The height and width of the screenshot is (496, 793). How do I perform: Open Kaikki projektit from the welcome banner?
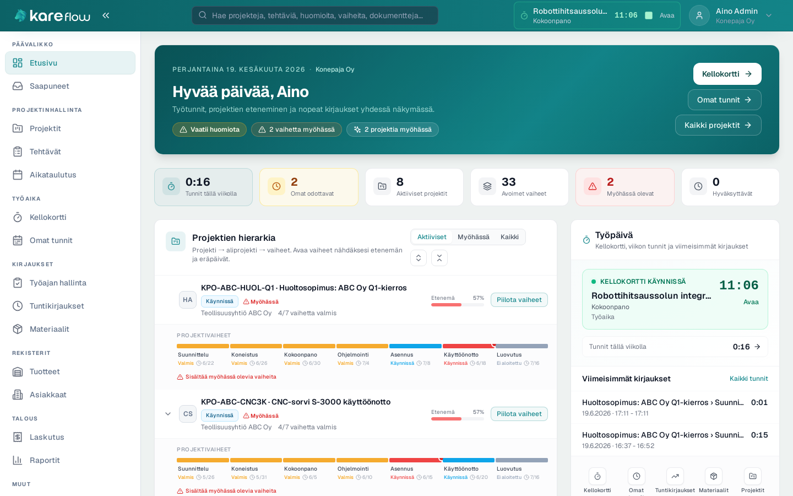point(718,125)
